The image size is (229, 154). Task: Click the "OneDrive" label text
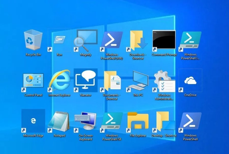(190, 95)
